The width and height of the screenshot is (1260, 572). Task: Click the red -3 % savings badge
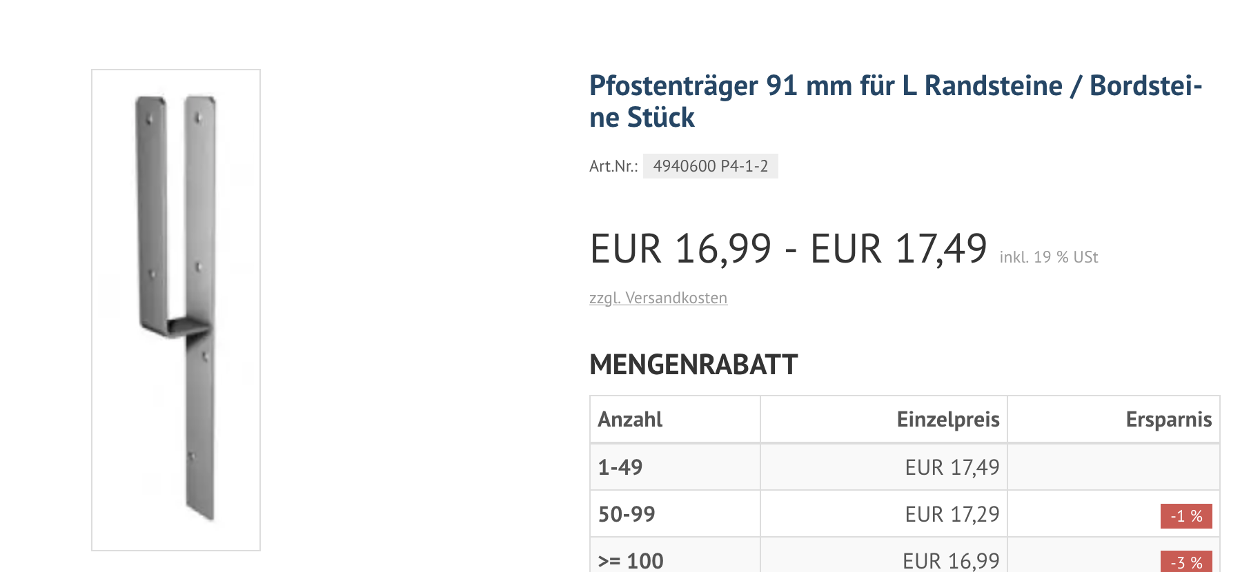tap(1185, 562)
